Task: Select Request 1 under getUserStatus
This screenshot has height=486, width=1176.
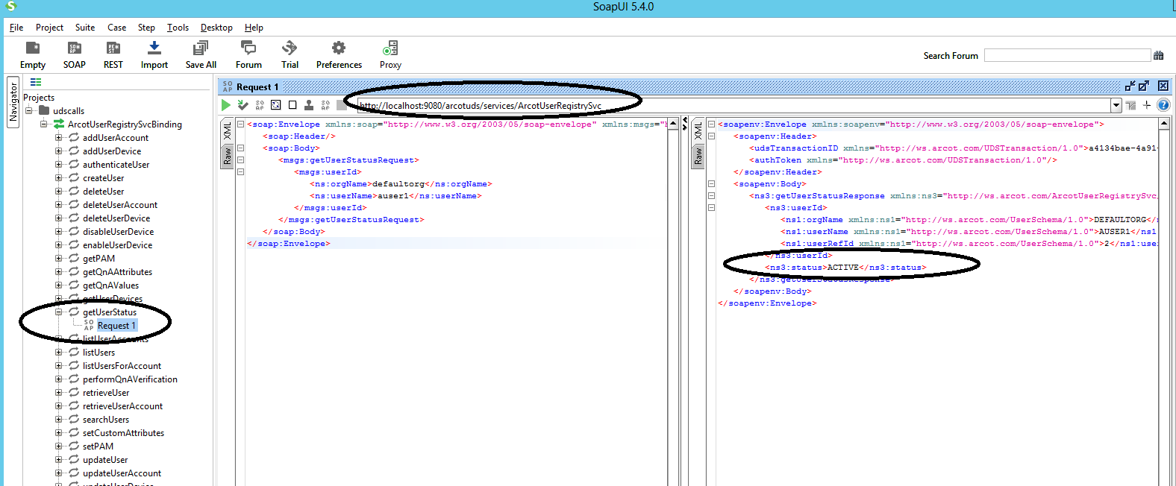Action: 116,326
